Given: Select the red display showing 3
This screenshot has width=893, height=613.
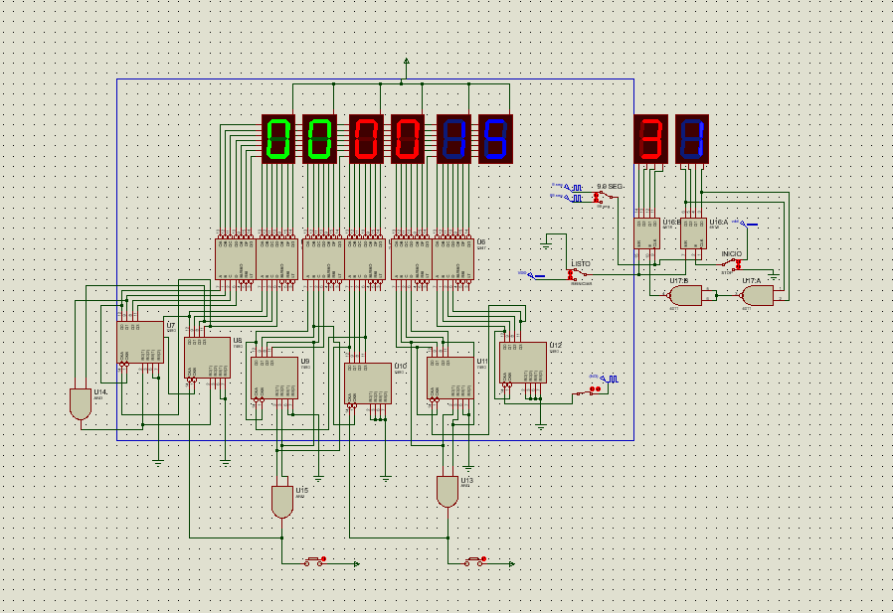Looking at the screenshot, I should click(x=651, y=138).
